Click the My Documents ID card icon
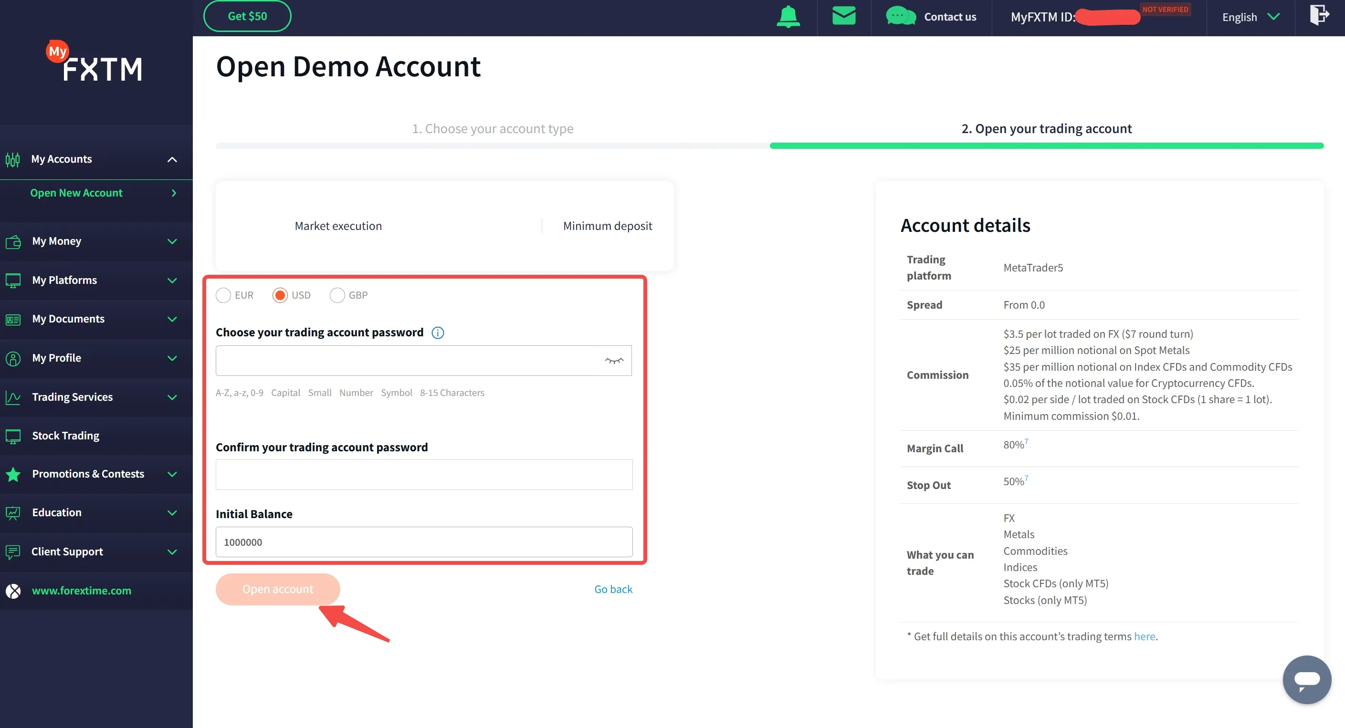Image resolution: width=1345 pixels, height=728 pixels. pyautogui.click(x=13, y=319)
